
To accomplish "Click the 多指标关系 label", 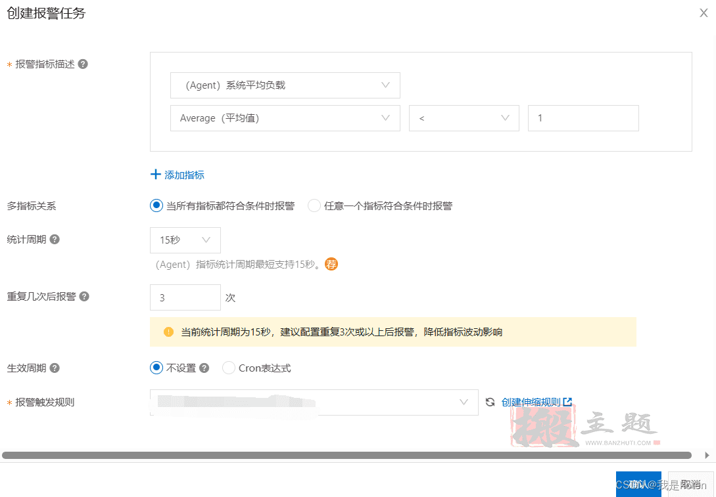I will pos(32,206).
